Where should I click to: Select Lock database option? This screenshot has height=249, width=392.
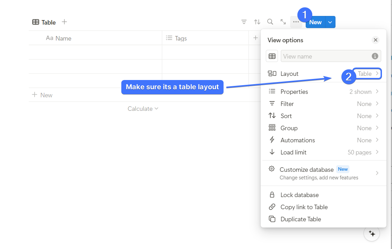299,195
